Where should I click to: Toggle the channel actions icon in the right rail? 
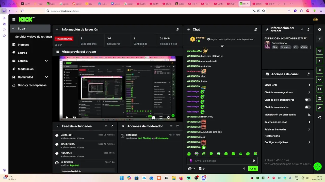319,98
